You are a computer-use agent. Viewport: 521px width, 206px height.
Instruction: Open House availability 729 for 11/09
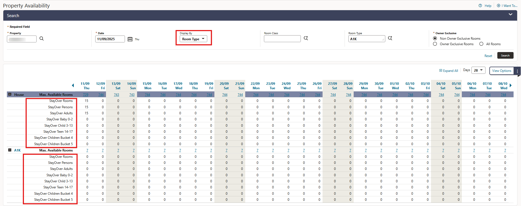click(x=86, y=95)
